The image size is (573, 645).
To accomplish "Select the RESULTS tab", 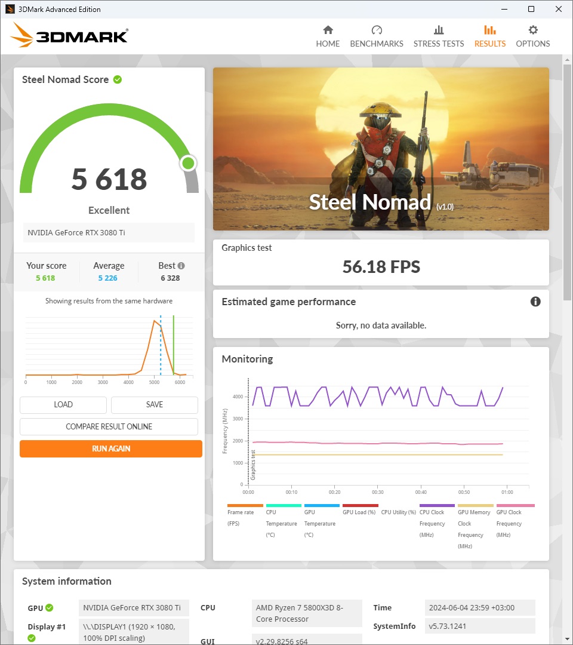I will [490, 36].
